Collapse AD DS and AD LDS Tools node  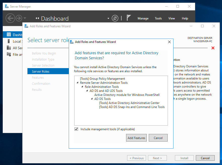[87, 91]
